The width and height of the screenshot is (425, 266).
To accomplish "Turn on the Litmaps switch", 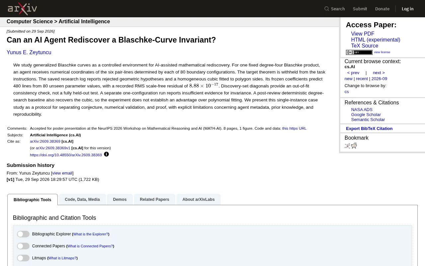I will point(23,258).
